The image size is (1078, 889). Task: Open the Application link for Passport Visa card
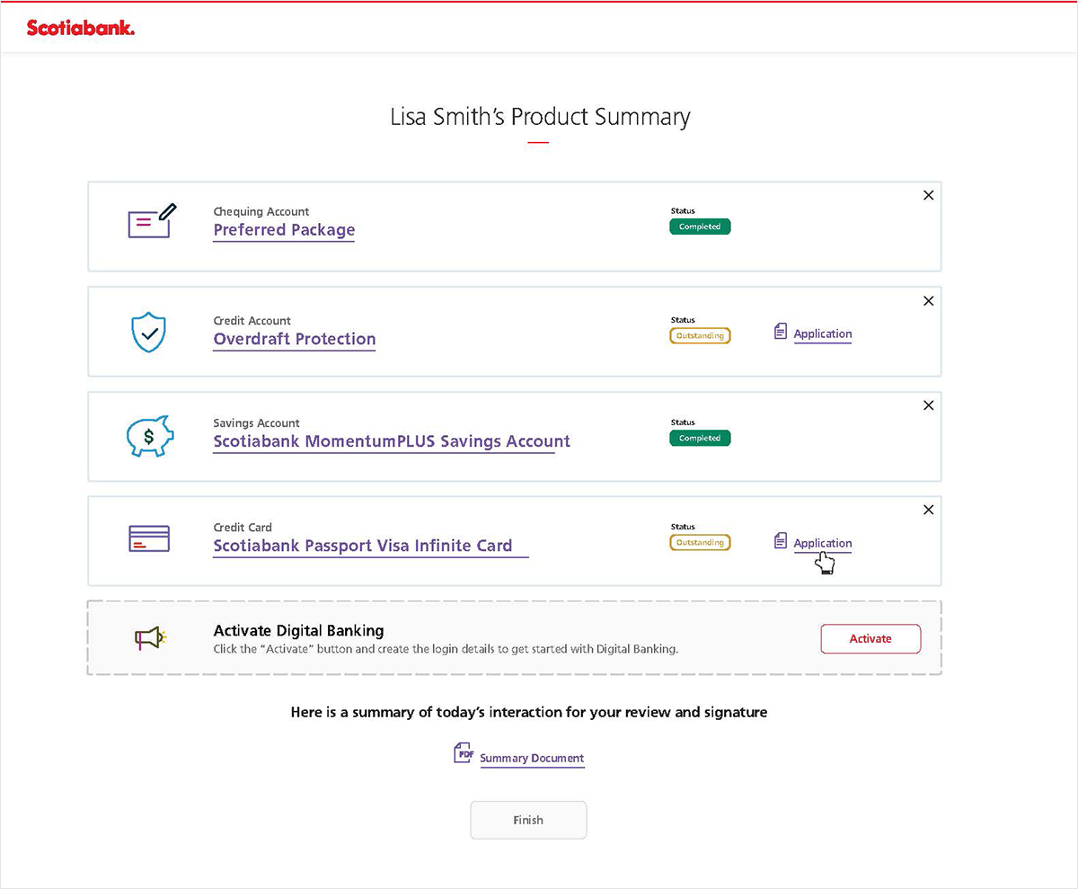(823, 543)
